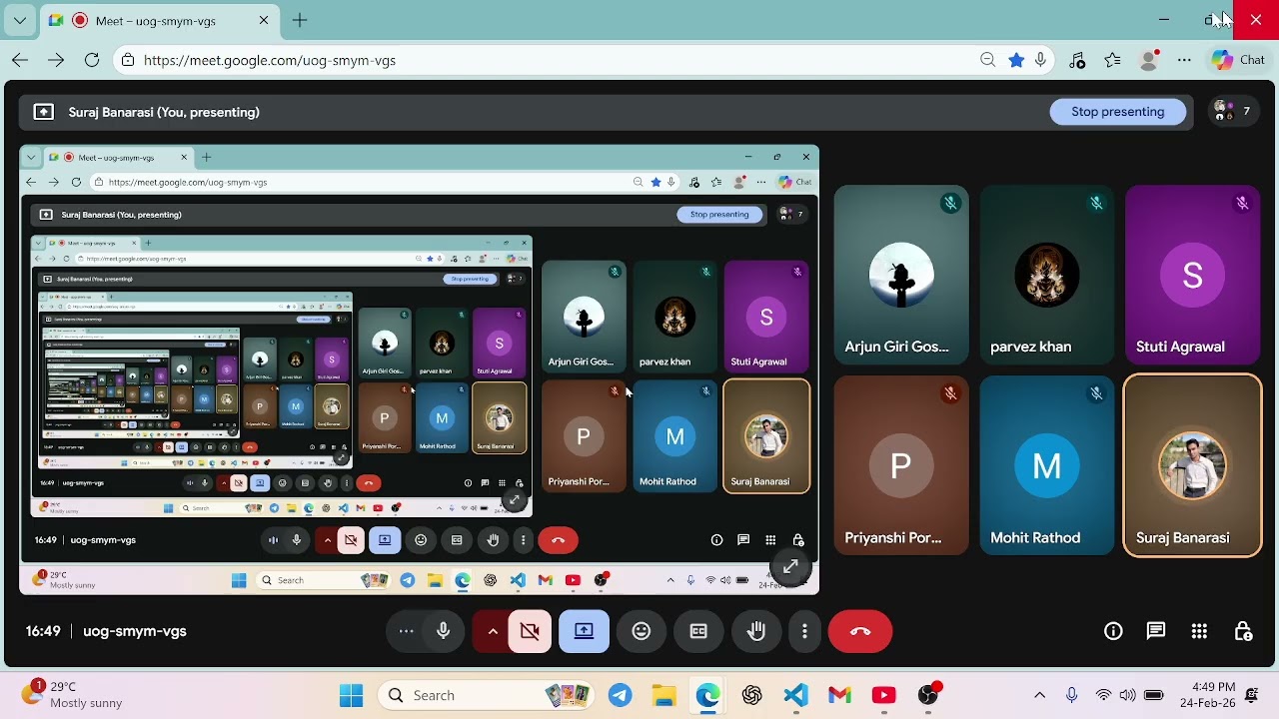Select Priyanshi Por... participant tile on the right
This screenshot has width=1279, height=719.
(x=901, y=465)
